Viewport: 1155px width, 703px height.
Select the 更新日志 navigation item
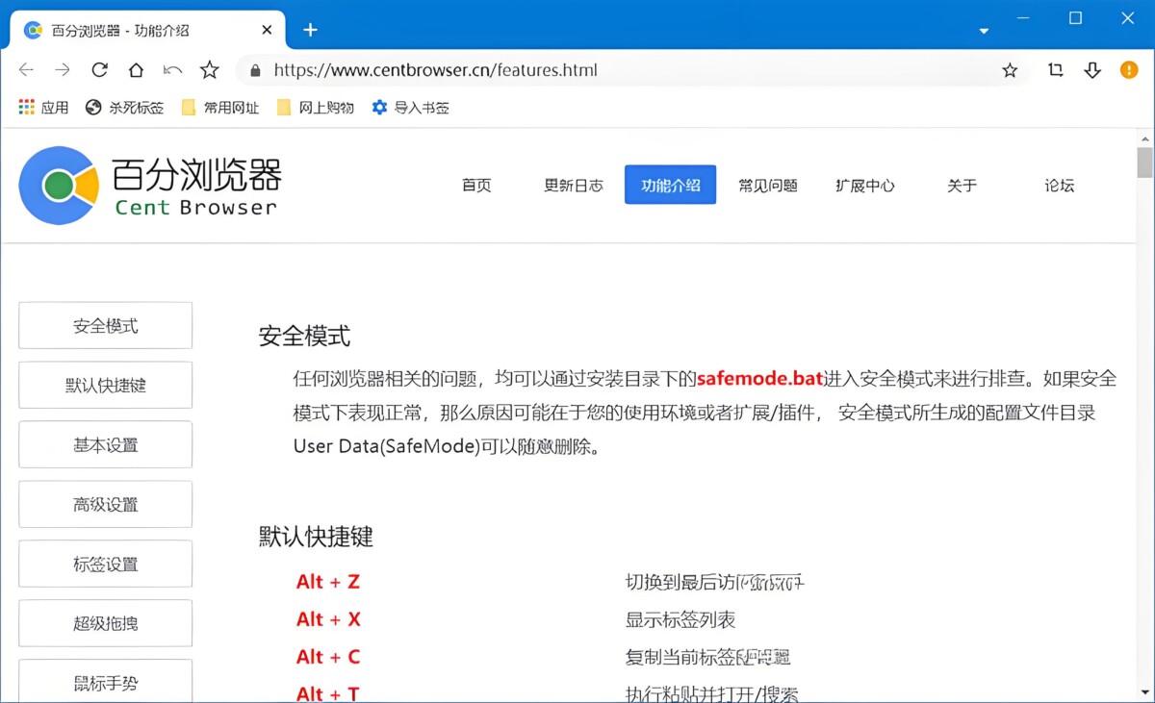(574, 186)
